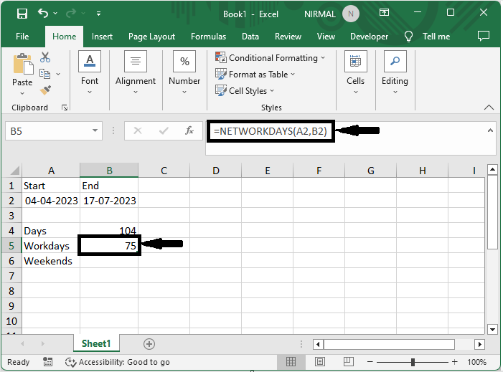Screen dimensions: 503x372
Task: Expand the Number group
Action: click(x=184, y=72)
